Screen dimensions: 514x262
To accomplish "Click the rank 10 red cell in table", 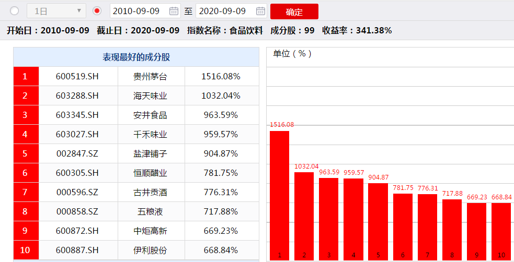I will pyautogui.click(x=26, y=250).
